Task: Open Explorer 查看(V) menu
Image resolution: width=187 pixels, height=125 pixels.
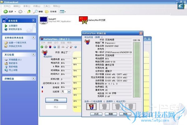Action: (x=27, y=6)
